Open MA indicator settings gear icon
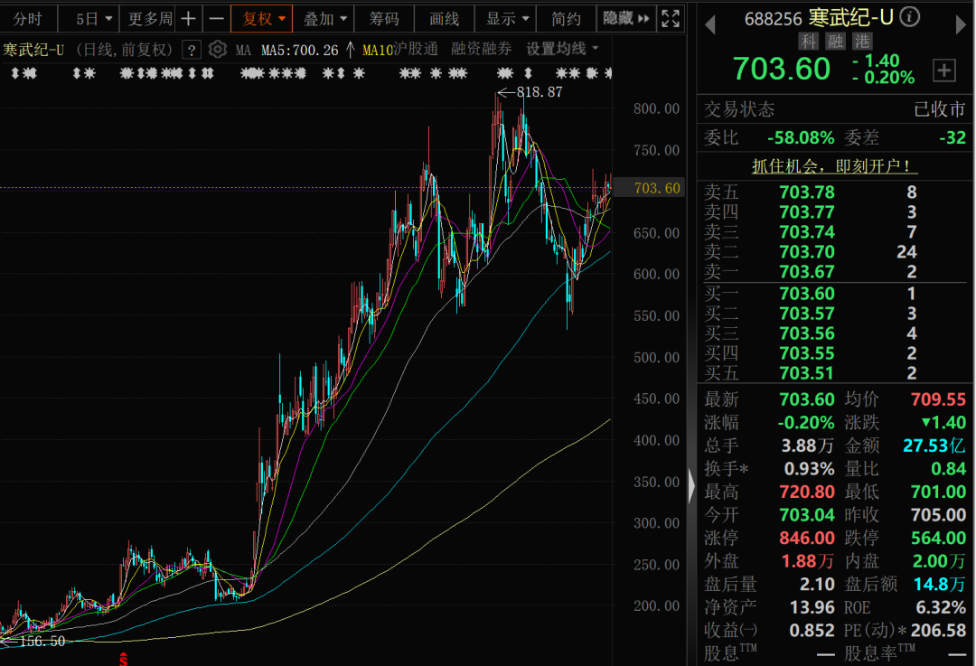Viewport: 976px width, 666px height. coord(218,50)
